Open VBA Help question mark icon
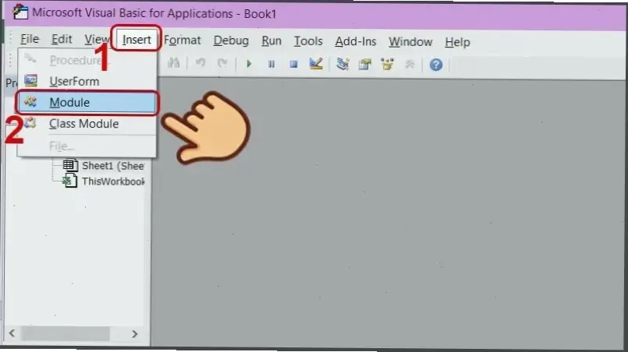The width and height of the screenshot is (628, 352). tap(436, 65)
